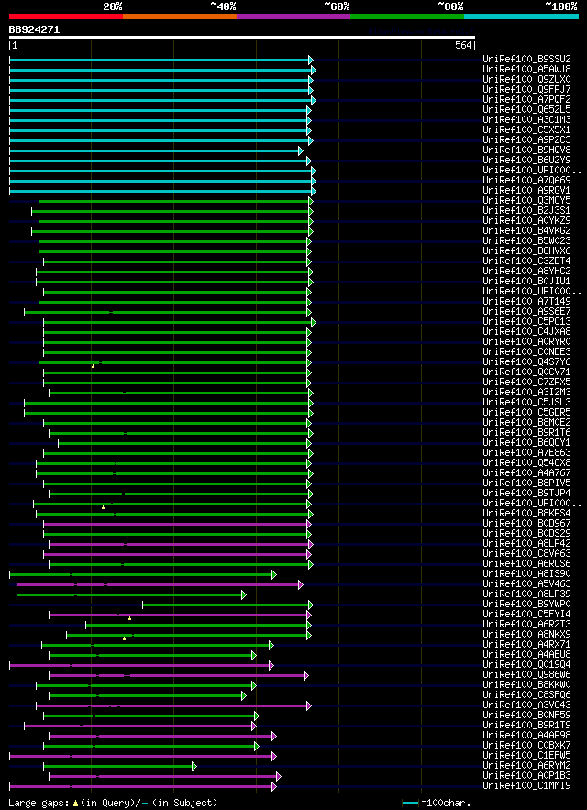
Task: Click the white query sequence bar under BB924271
Action: [x=242, y=38]
